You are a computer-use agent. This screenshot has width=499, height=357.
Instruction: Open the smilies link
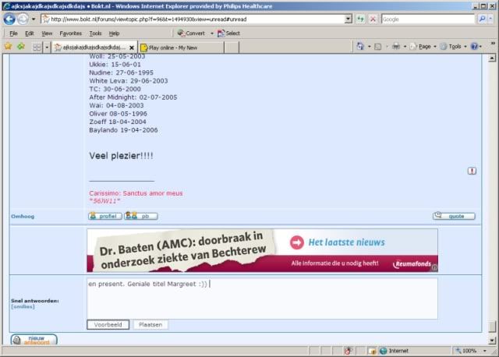point(23,307)
